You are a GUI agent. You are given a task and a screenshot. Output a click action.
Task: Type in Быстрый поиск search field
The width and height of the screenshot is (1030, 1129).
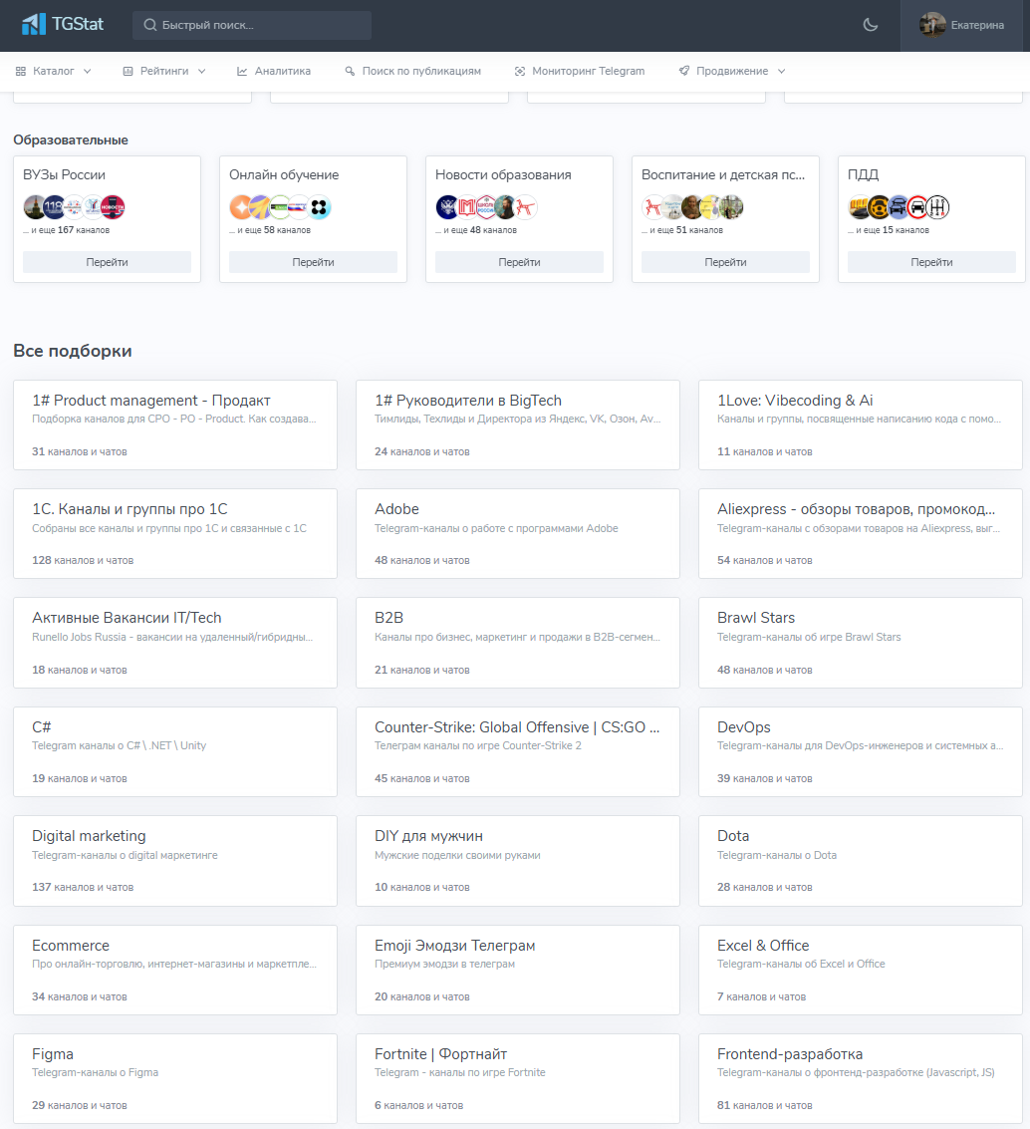(261, 25)
